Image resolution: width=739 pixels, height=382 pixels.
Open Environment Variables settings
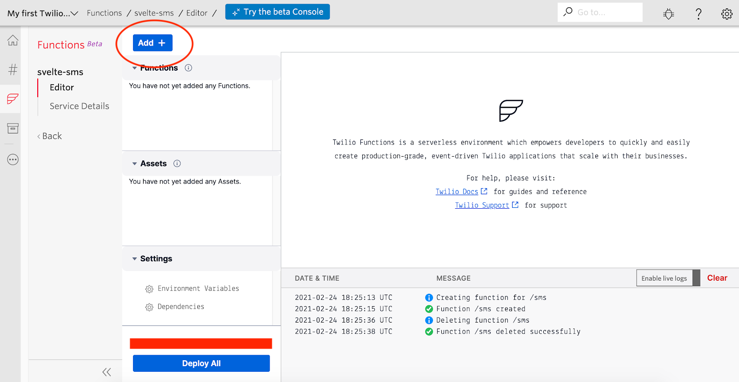198,289
